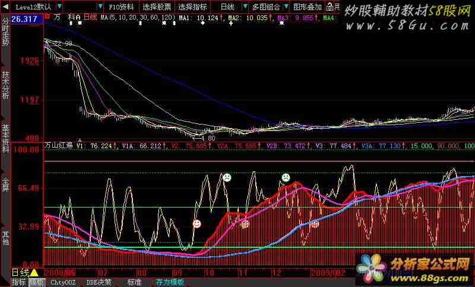Image resolution: width=475 pixels, height=287 pixels.
Task: Click the small red icon before 万科A
Action: point(47,17)
